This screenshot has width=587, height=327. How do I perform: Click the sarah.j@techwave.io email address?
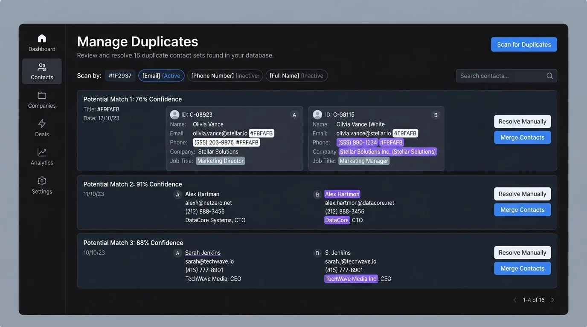(x=351, y=261)
